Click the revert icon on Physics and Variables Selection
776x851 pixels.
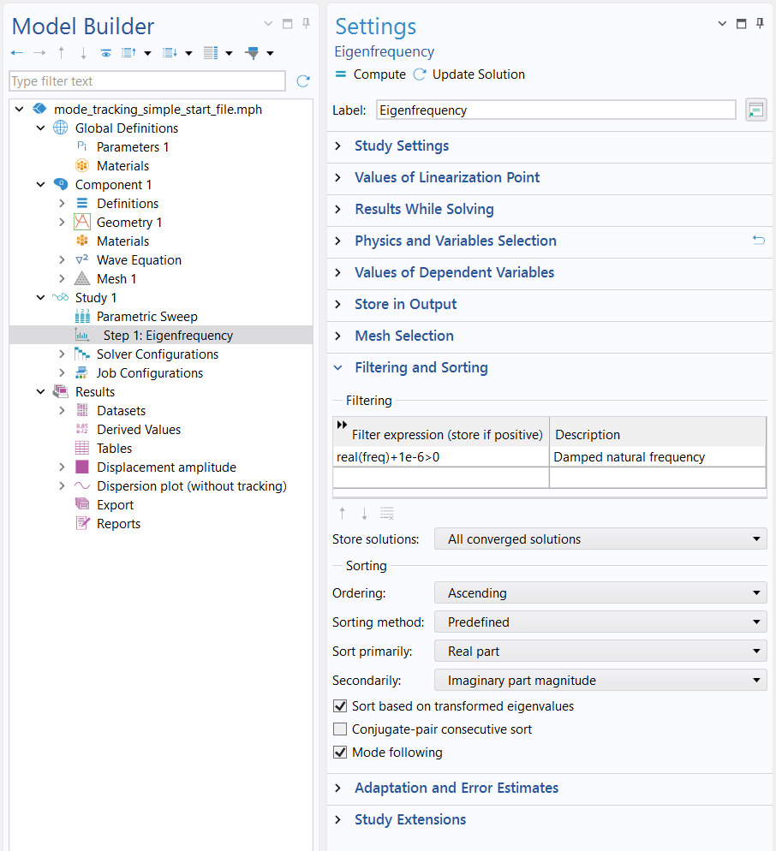point(758,241)
